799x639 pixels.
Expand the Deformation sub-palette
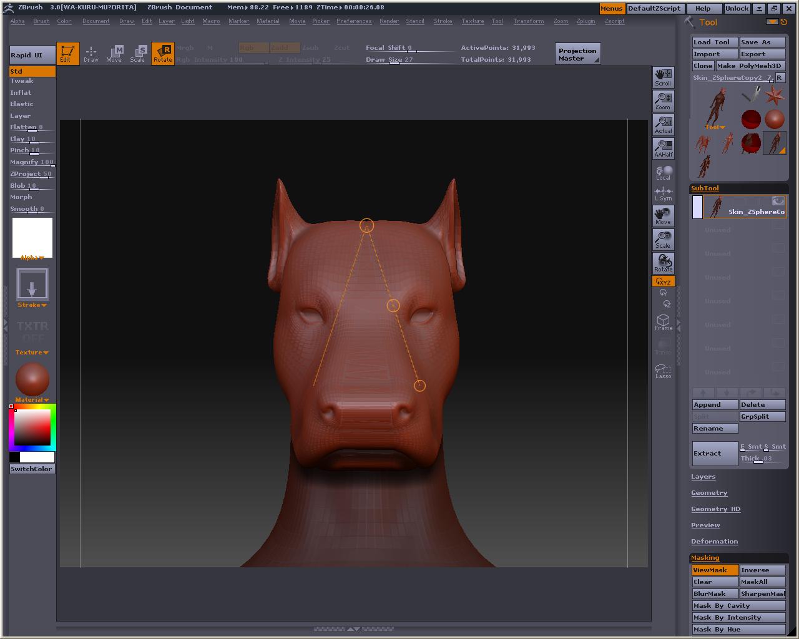[714, 542]
